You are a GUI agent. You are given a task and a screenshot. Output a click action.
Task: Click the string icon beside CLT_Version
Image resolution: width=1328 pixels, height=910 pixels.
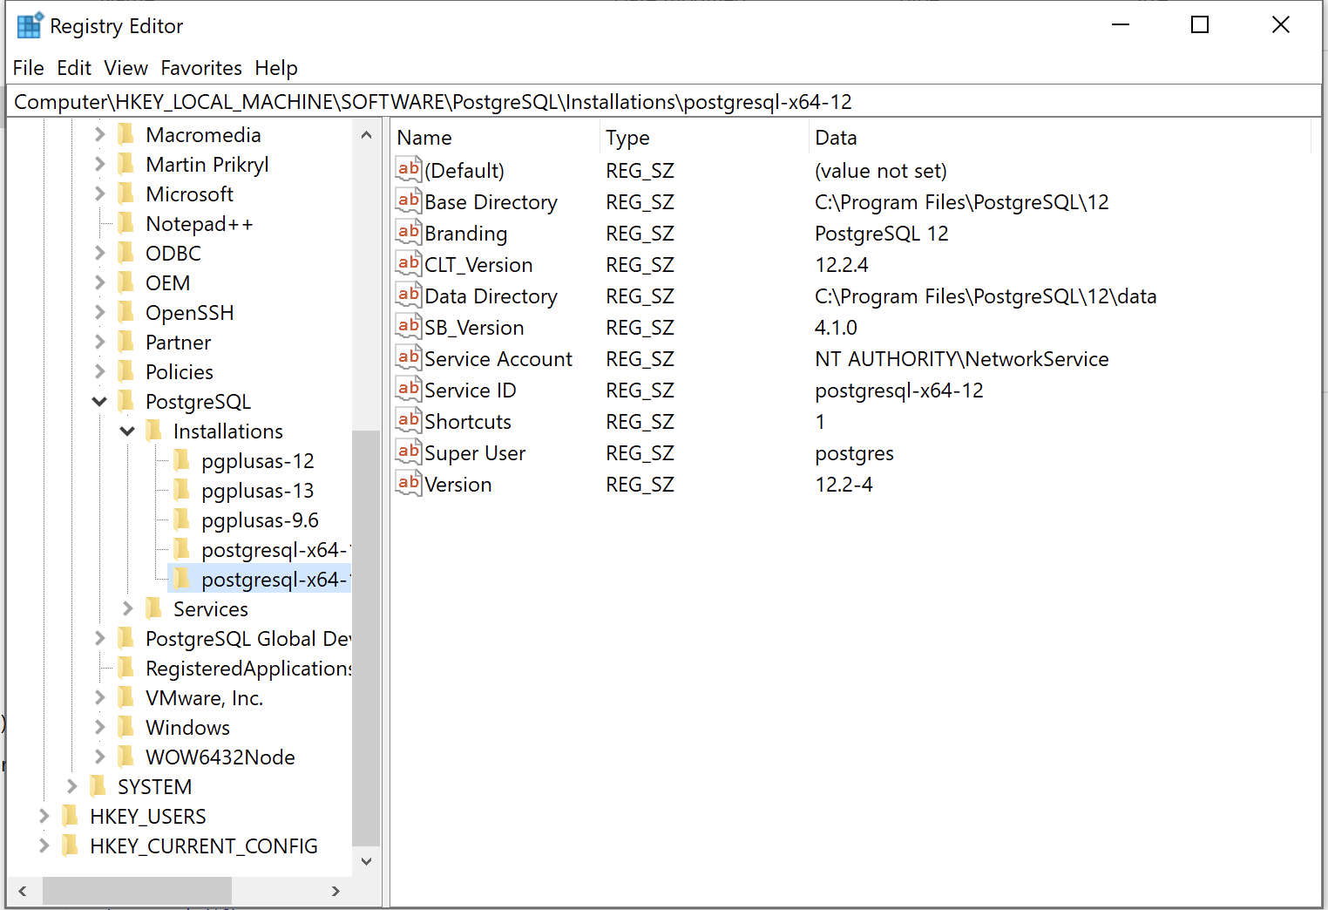[408, 264]
